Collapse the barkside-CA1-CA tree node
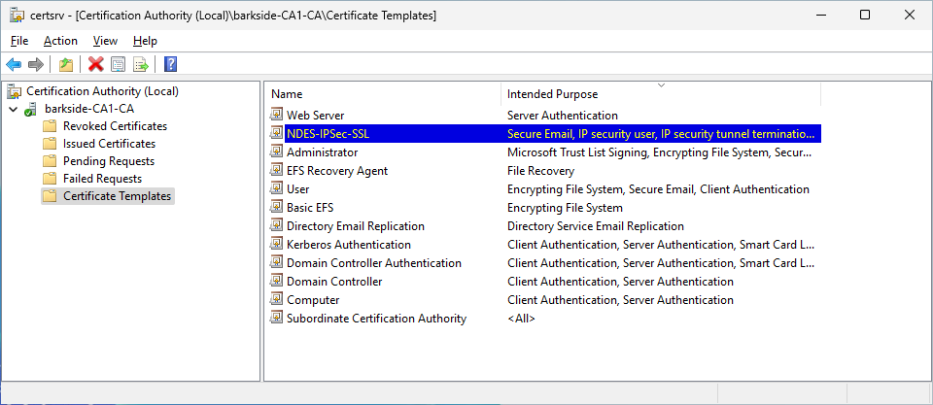 pyautogui.click(x=13, y=109)
